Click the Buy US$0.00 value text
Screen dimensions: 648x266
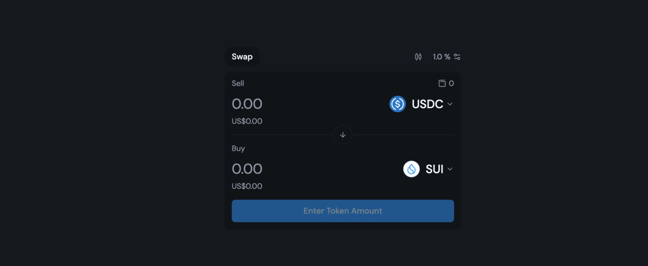click(247, 186)
